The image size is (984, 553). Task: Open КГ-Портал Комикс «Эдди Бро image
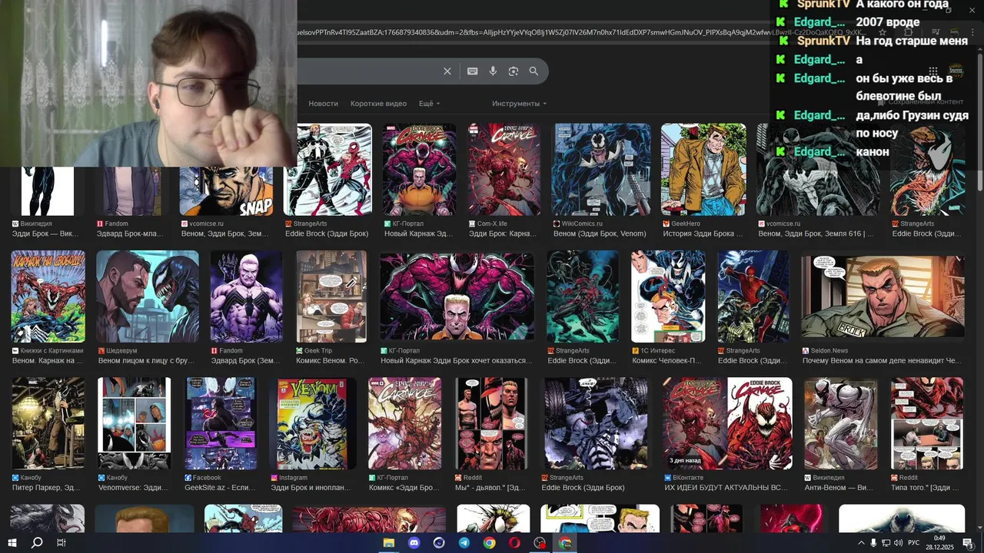pyautogui.click(x=405, y=423)
